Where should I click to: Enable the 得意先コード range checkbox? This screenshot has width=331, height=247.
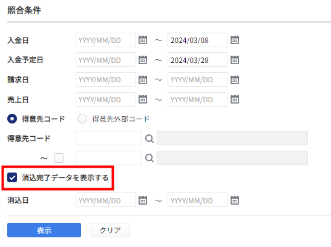tap(59, 158)
